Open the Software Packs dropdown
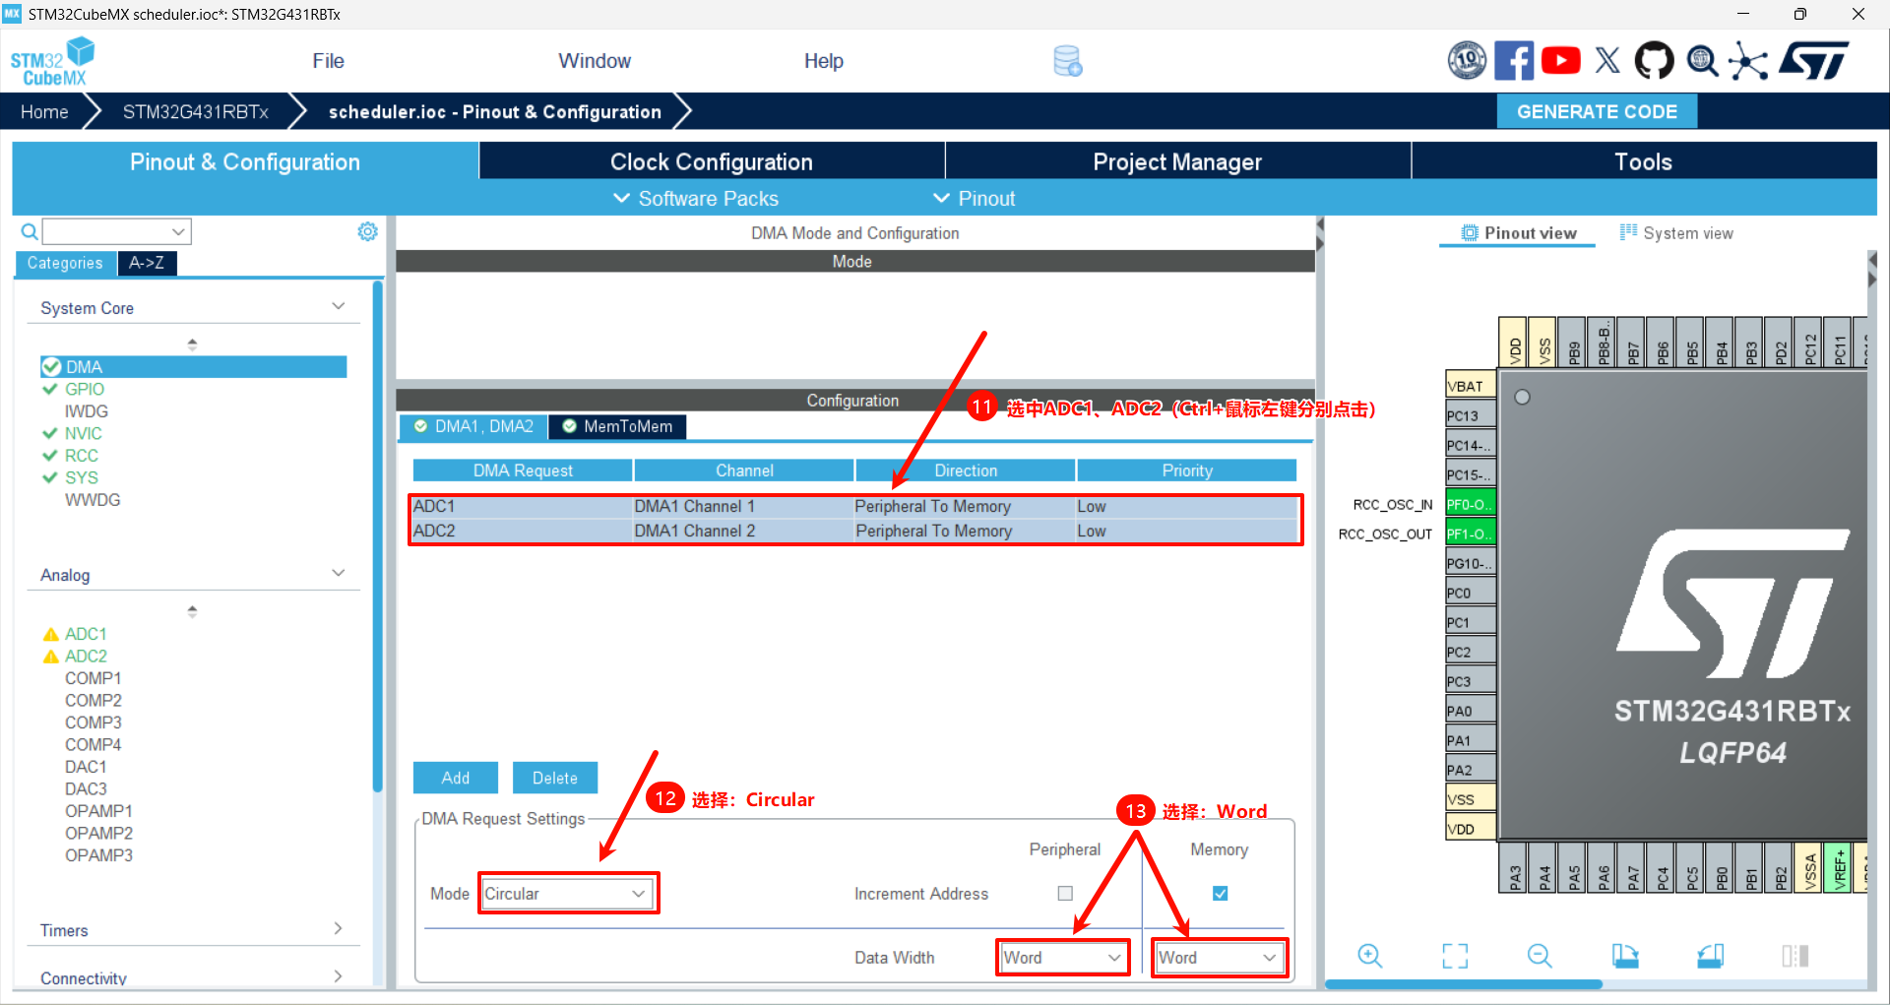 click(x=695, y=199)
